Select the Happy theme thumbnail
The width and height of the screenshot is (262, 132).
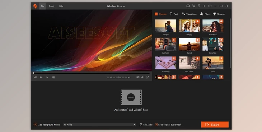[x=189, y=26]
